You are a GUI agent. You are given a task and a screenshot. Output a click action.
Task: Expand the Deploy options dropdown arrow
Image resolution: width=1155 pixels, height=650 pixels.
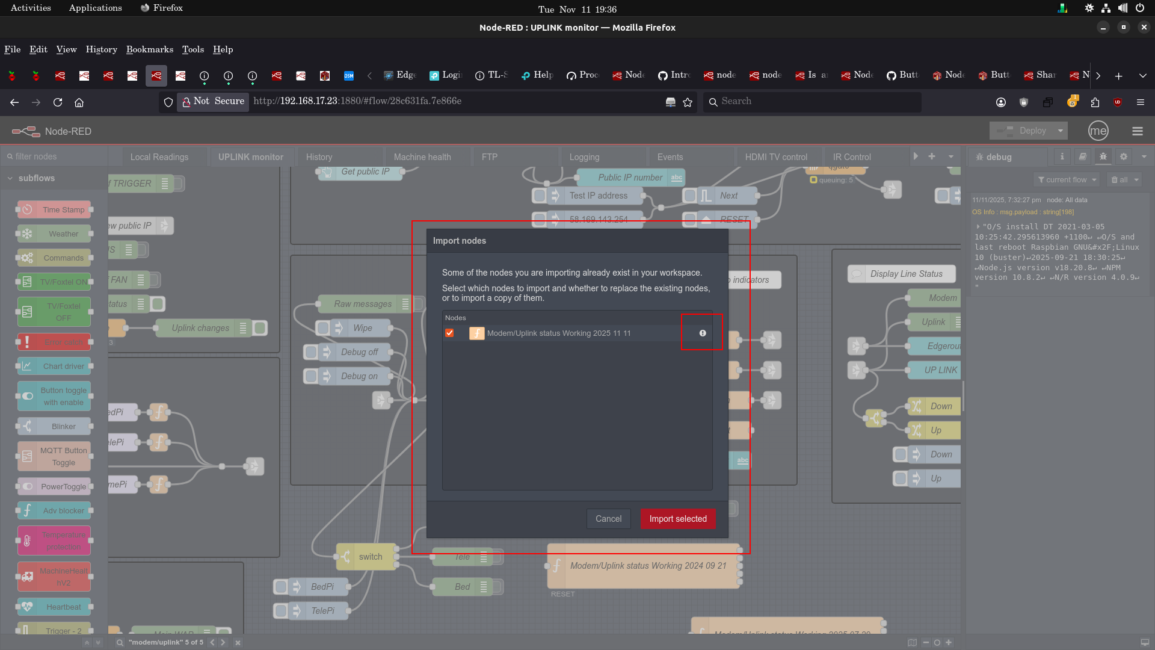point(1061,131)
